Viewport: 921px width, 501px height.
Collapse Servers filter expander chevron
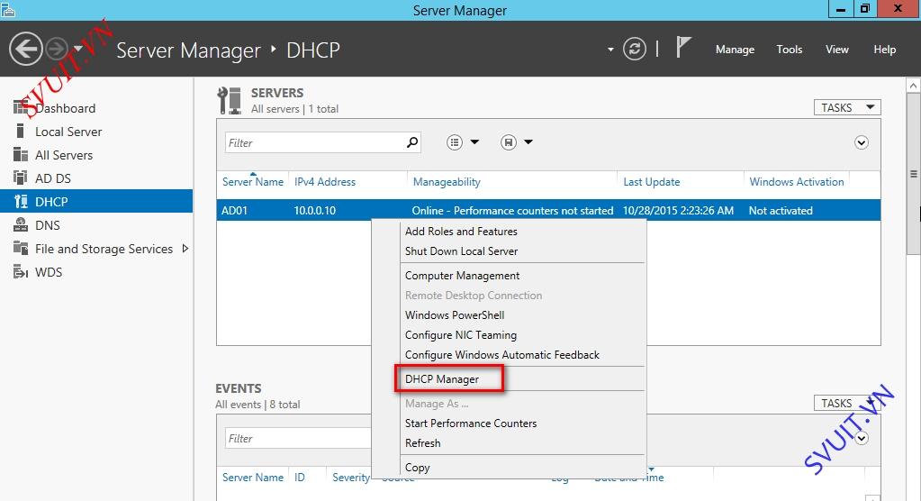pos(861,143)
